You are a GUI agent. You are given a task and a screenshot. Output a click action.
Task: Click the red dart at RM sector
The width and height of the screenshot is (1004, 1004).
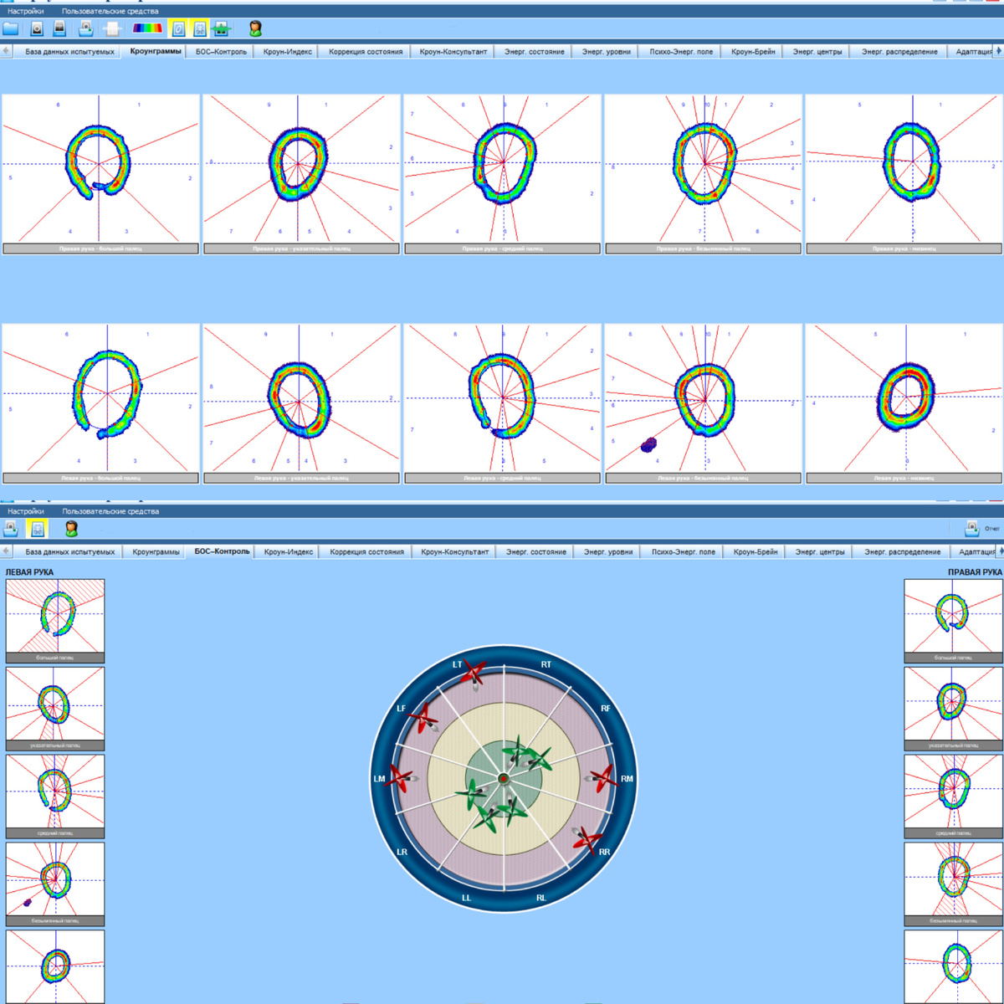pos(603,779)
